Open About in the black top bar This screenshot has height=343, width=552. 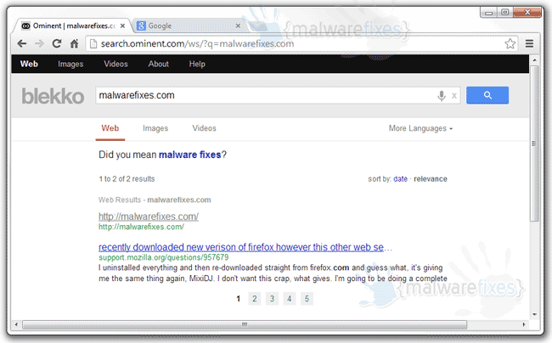tap(159, 64)
